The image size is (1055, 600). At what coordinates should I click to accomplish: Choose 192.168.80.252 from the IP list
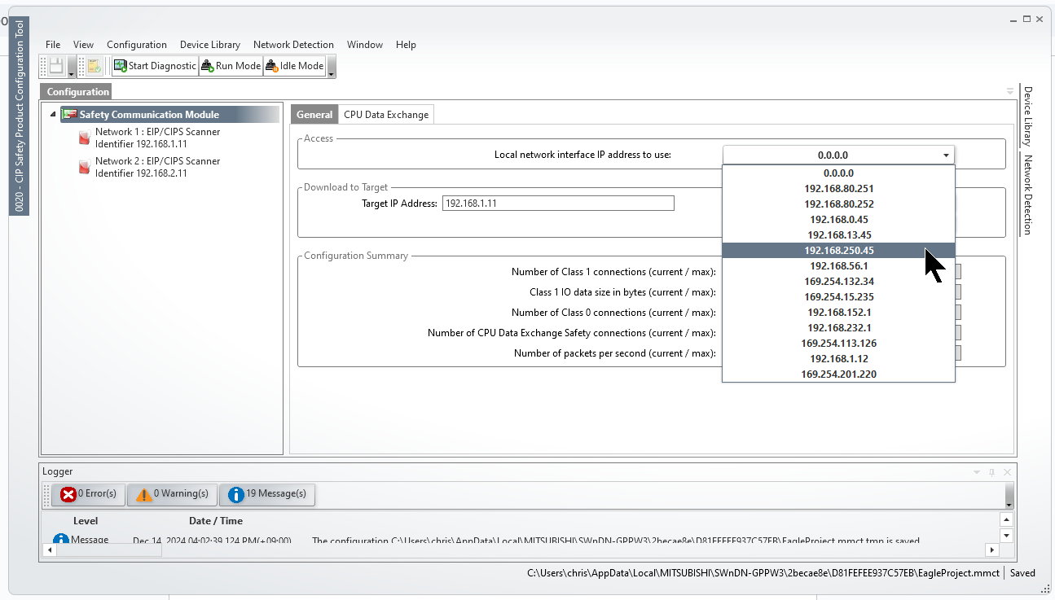tap(838, 204)
